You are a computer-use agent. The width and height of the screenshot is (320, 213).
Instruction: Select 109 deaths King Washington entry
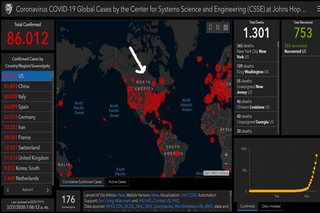coord(256,69)
